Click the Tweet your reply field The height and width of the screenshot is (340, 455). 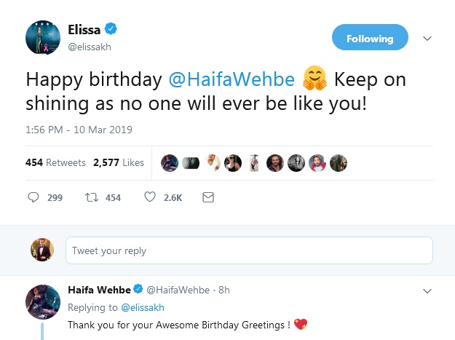(x=248, y=251)
